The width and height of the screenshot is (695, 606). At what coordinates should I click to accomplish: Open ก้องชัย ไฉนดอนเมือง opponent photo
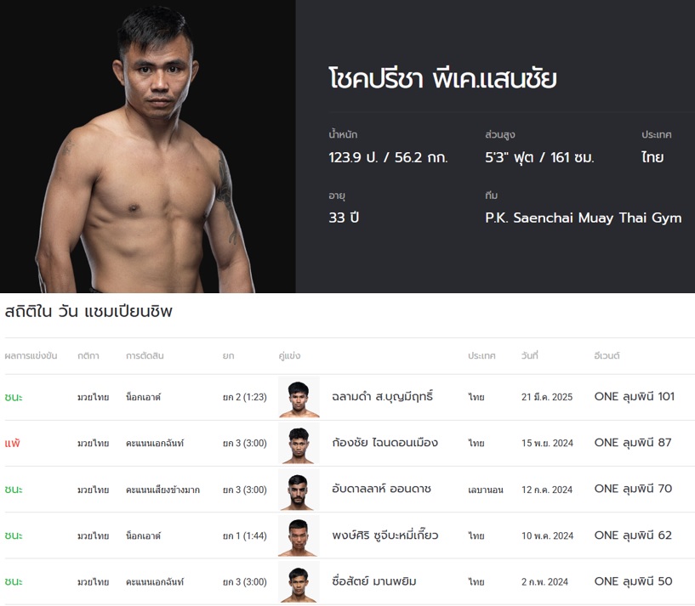point(299,443)
